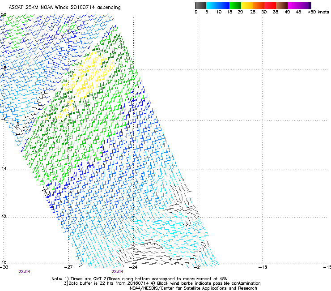Click the cyan-blue 5-15 knots legend segment
Viewport: 331px width, 291px height.
[218, 5]
